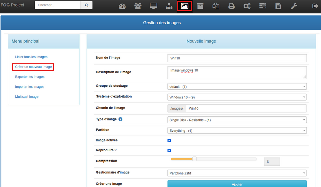Screen dimensions: 321x187
Task: Click the info icon beside Type d'image
Action: point(120,119)
